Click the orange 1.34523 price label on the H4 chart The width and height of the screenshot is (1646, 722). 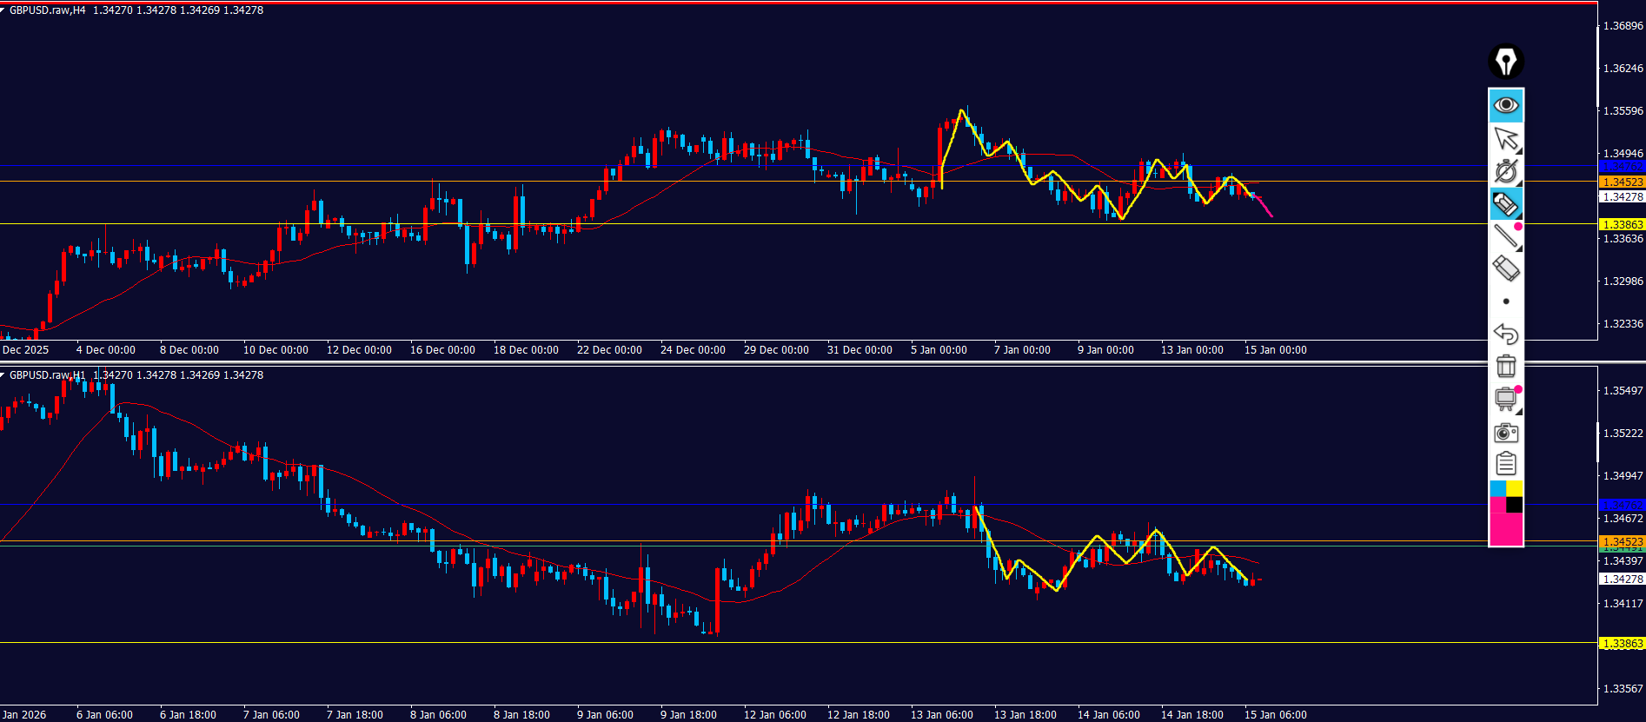point(1622,182)
